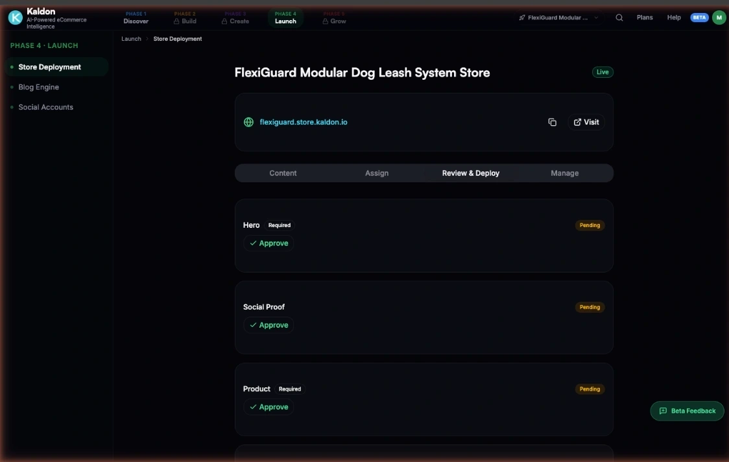Copy the store URL with copy icon
729x462 pixels.
pyautogui.click(x=553, y=123)
